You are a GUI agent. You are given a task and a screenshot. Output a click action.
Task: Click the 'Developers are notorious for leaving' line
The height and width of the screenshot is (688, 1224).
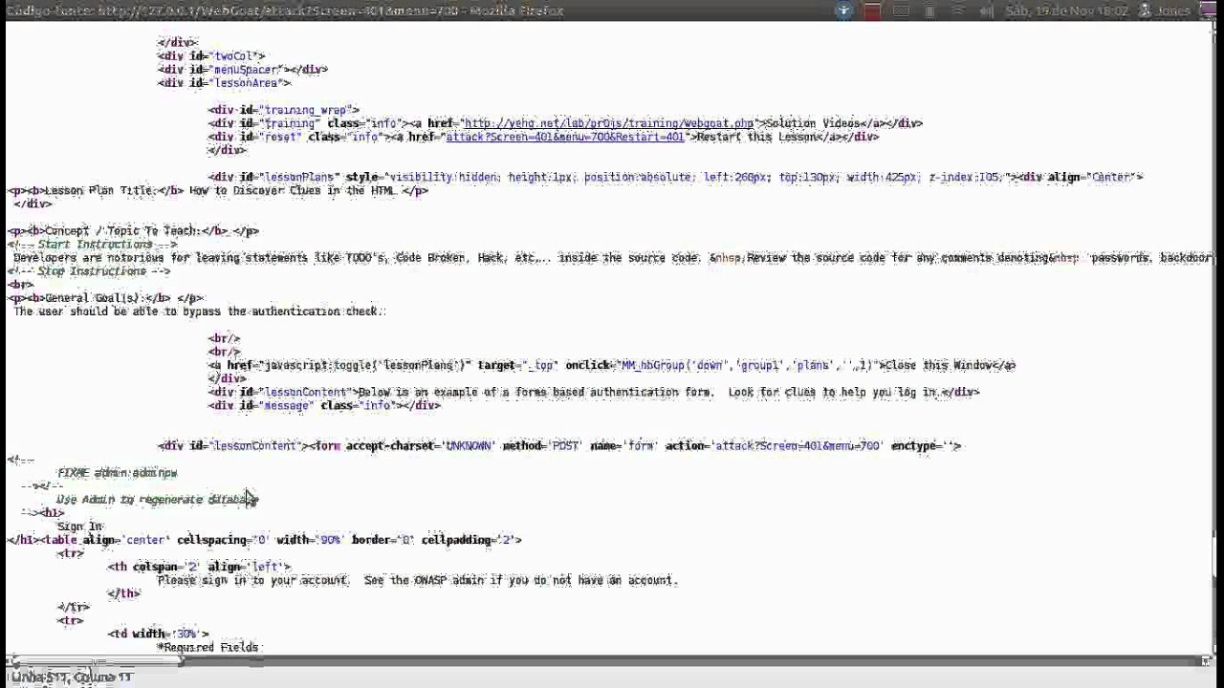coord(612,257)
